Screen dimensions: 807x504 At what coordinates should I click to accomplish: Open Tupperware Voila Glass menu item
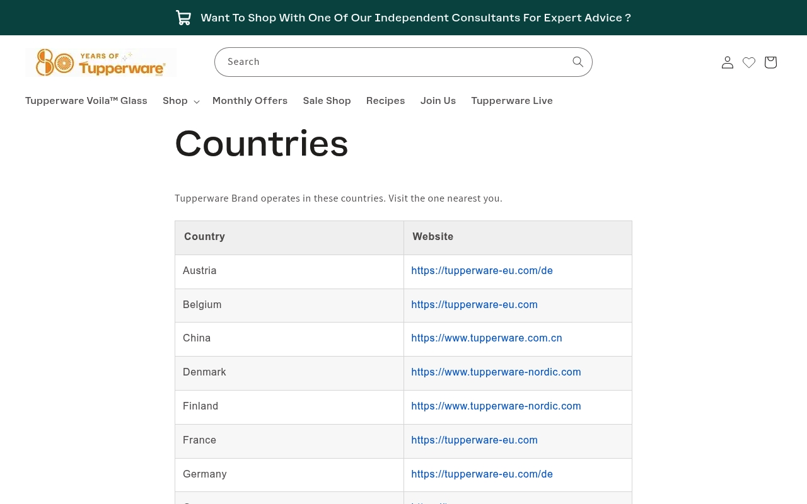point(86,101)
